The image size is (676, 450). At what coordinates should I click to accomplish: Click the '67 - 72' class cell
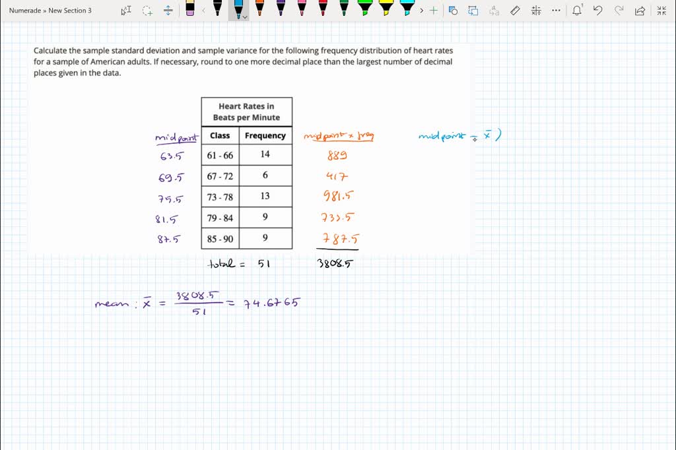[220, 176]
